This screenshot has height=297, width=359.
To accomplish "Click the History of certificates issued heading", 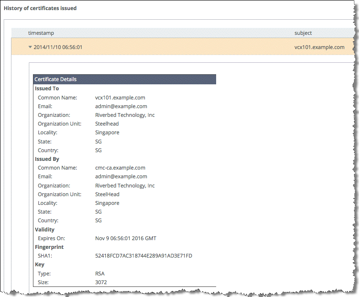I will click(40, 8).
